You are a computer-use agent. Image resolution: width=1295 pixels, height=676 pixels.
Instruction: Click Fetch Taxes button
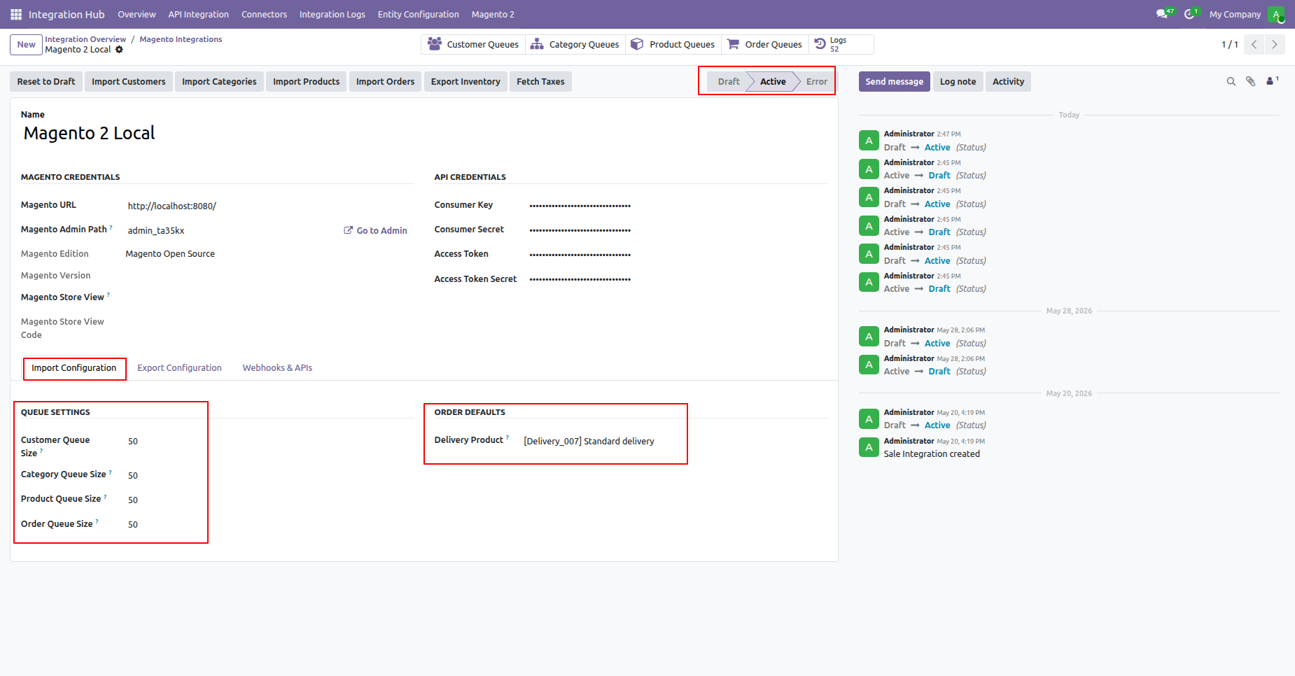[540, 82]
